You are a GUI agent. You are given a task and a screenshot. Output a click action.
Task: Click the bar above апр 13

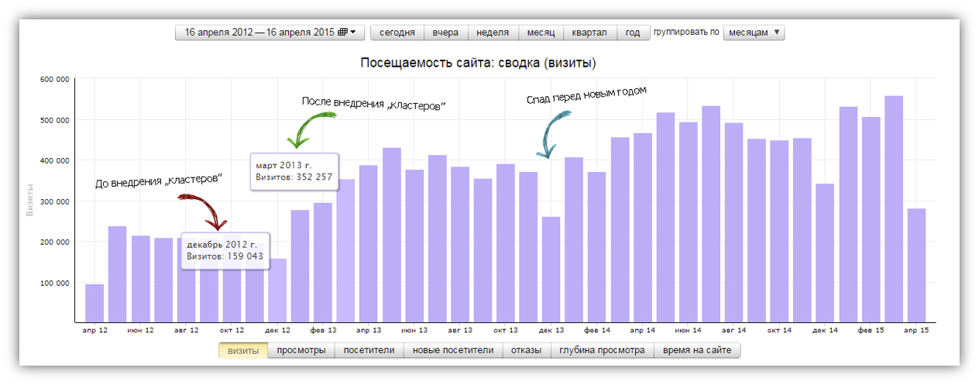point(369,244)
